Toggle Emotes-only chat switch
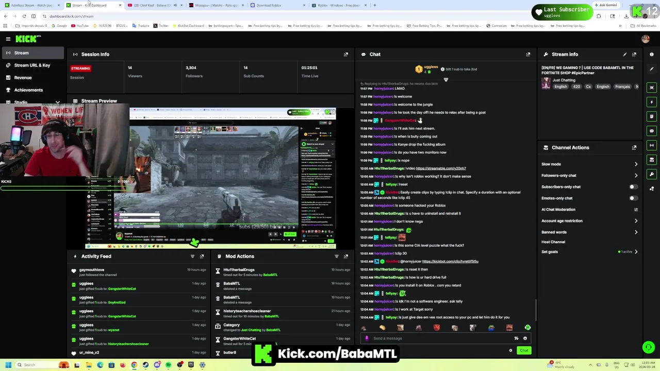This screenshot has width=660, height=371. (633, 198)
